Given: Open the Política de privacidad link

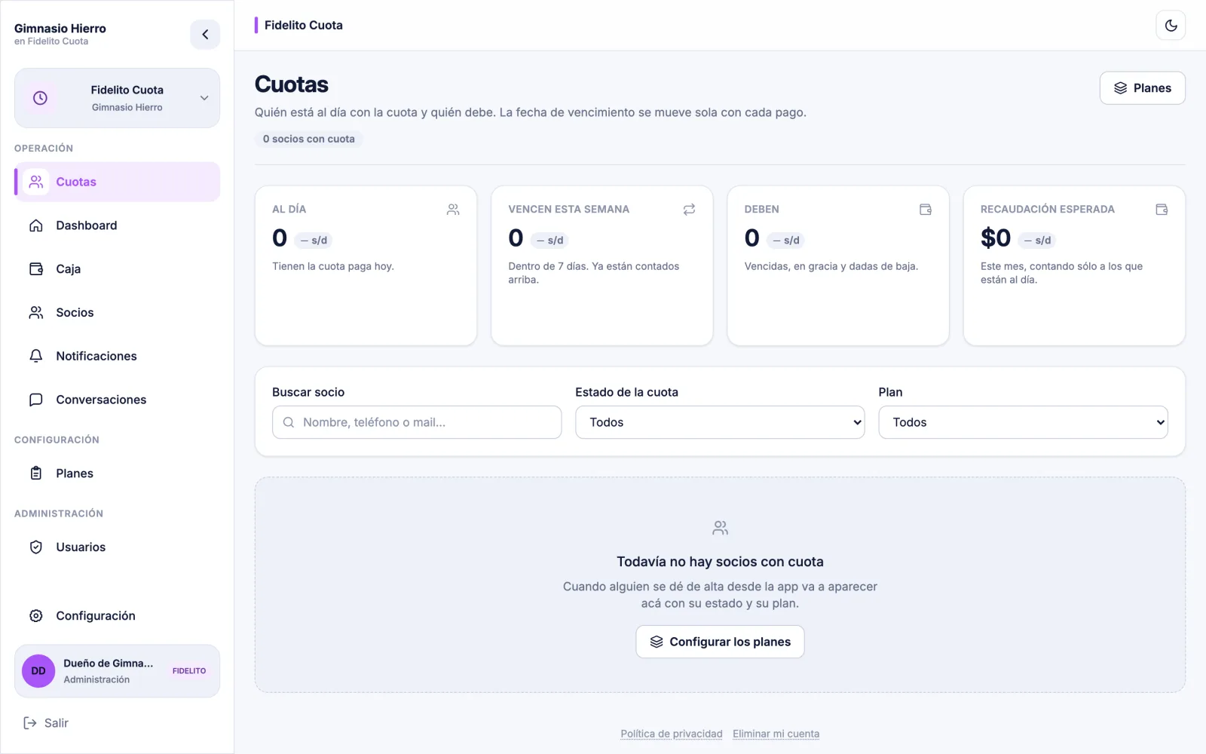Looking at the screenshot, I should (x=672, y=734).
